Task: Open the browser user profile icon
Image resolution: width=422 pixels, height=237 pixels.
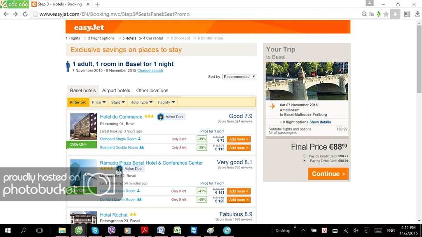Action: [370, 3]
